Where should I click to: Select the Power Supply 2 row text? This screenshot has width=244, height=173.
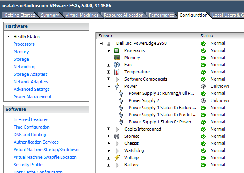tap(144, 100)
